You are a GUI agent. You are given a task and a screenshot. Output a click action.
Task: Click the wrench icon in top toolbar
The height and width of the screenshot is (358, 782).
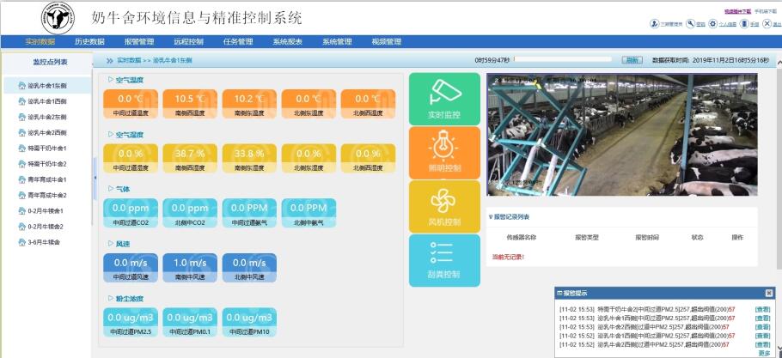[691, 23]
